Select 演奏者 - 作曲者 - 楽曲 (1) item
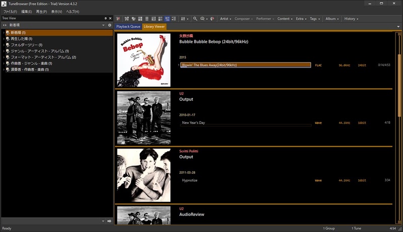 point(59,69)
